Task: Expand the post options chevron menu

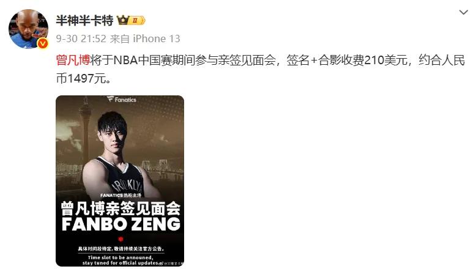Action: point(464,12)
